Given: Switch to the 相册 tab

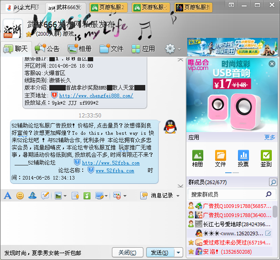Looking at the screenshot, I should point(79,48).
